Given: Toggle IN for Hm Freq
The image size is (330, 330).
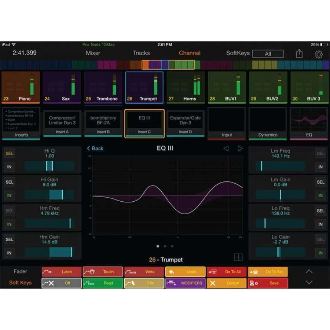Looking at the screenshot, I should tap(10, 224).
